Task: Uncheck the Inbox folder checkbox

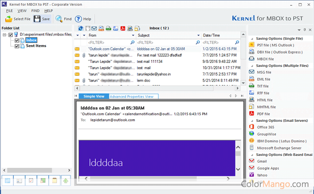Action: (x=17, y=40)
